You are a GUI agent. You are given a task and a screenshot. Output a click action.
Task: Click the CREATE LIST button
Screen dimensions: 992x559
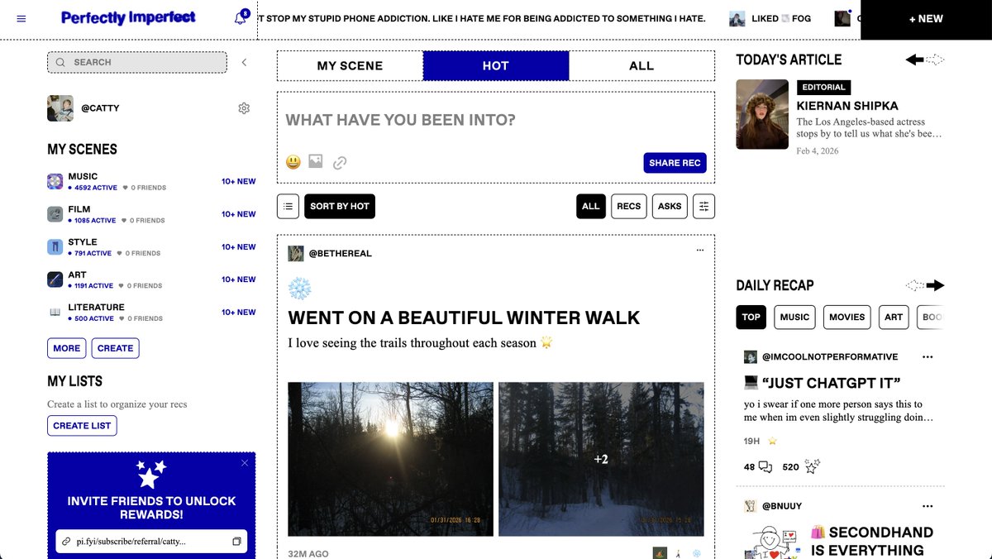pyautogui.click(x=82, y=426)
